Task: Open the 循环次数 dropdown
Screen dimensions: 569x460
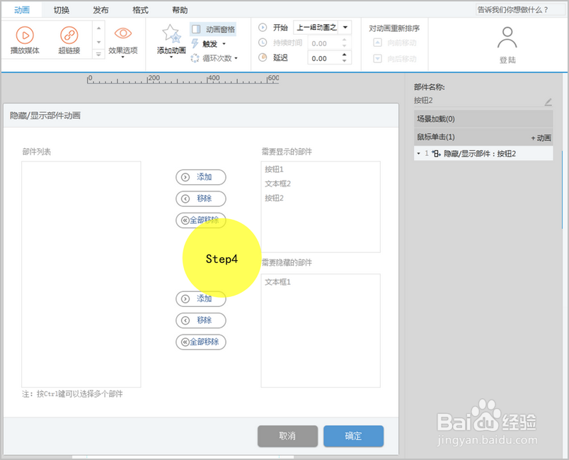Action: click(214, 58)
